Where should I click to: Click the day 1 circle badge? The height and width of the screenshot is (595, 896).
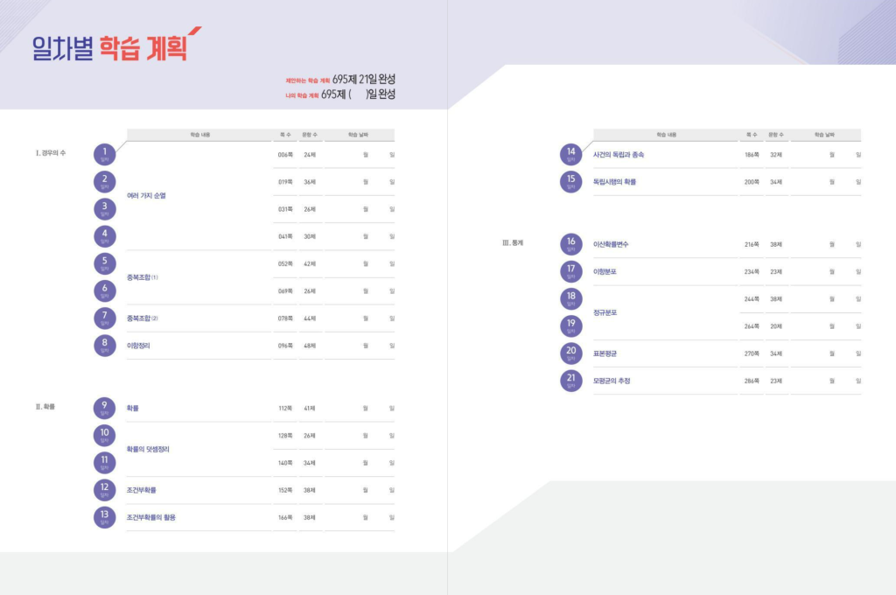coord(104,155)
